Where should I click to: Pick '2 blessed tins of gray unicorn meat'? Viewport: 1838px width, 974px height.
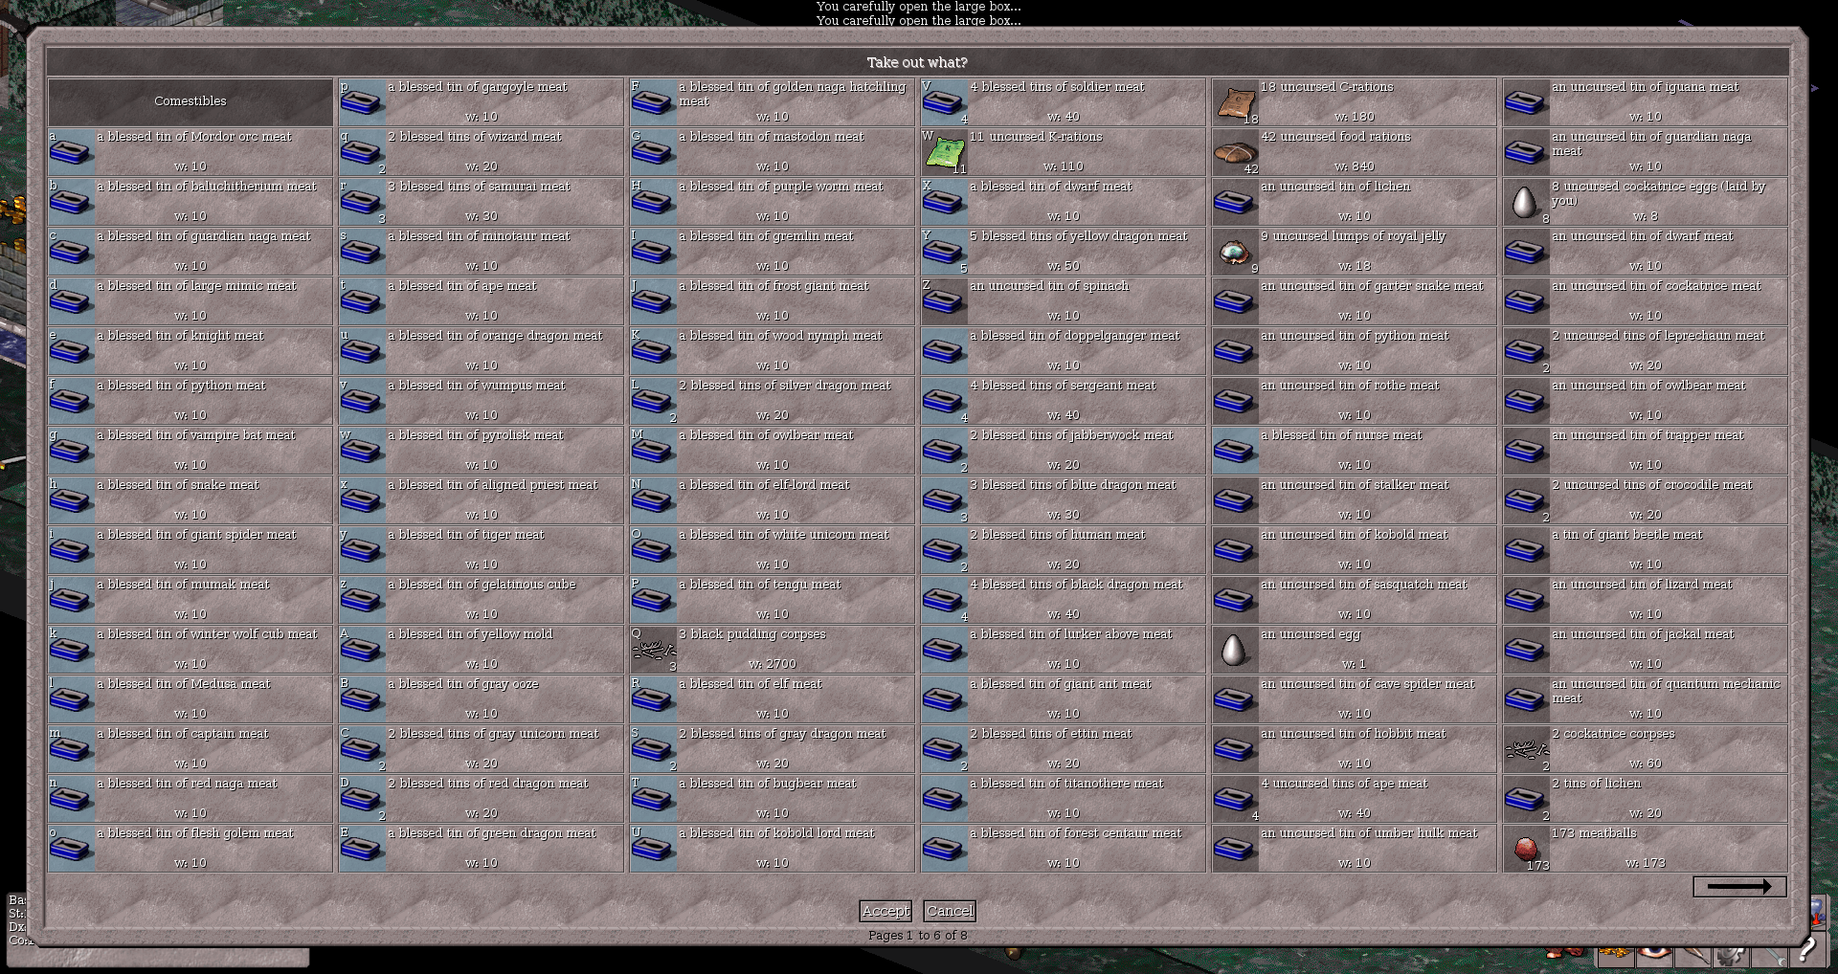[x=482, y=749]
